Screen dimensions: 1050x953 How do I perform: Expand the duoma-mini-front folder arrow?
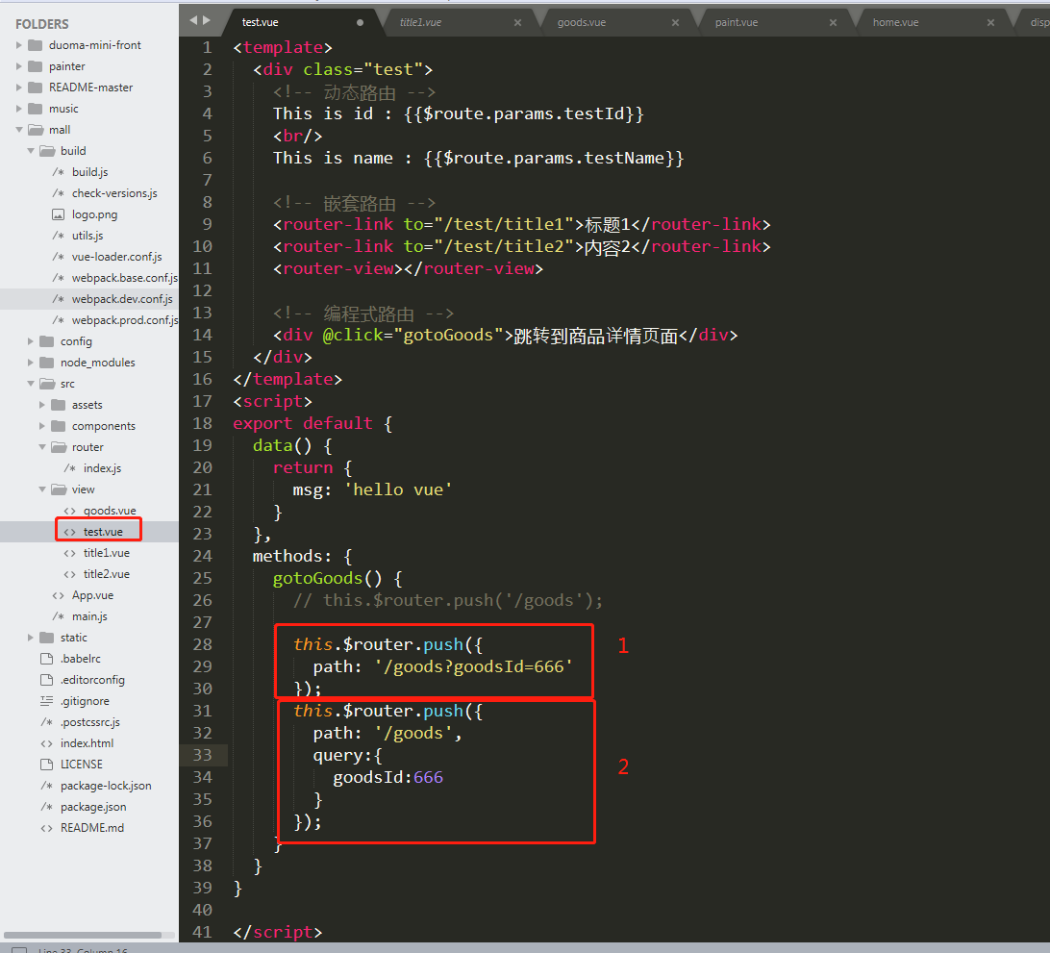click(19, 45)
